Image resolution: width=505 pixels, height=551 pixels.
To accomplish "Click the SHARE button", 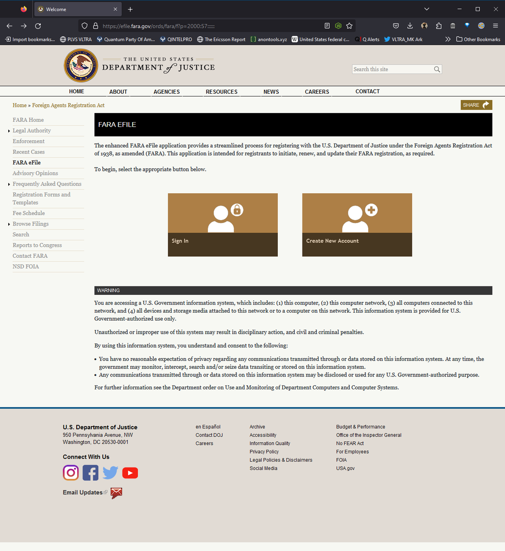I will click(476, 105).
